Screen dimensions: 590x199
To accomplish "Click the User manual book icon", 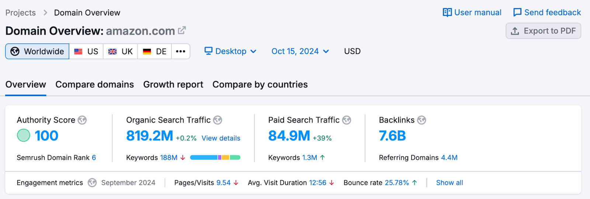I will tap(447, 13).
